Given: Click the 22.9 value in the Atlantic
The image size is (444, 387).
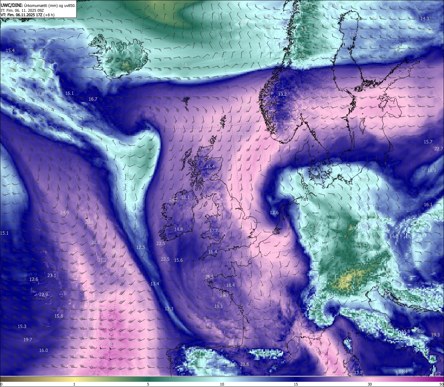Looking at the screenshot, I should click(x=43, y=295).
